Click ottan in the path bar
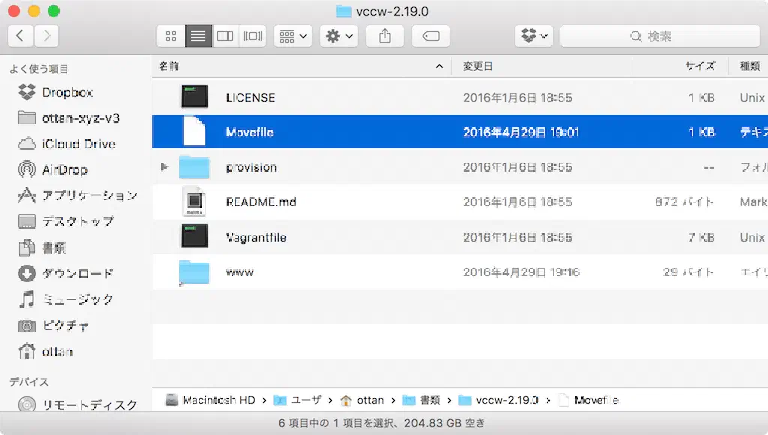The height and width of the screenshot is (435, 768). tap(370, 400)
